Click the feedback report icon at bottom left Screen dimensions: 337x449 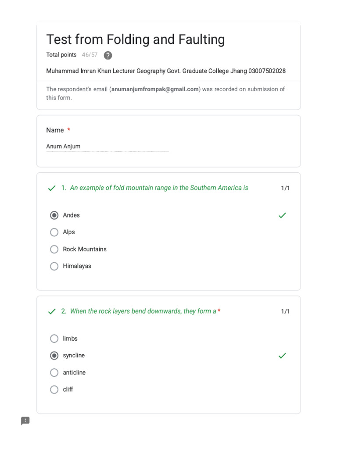click(x=25, y=421)
